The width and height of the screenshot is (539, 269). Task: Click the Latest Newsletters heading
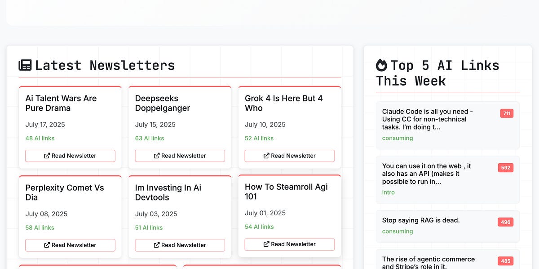105,65
